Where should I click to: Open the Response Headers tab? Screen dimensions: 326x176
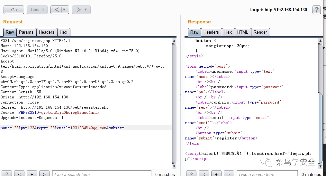pyautogui.click(x=211, y=32)
